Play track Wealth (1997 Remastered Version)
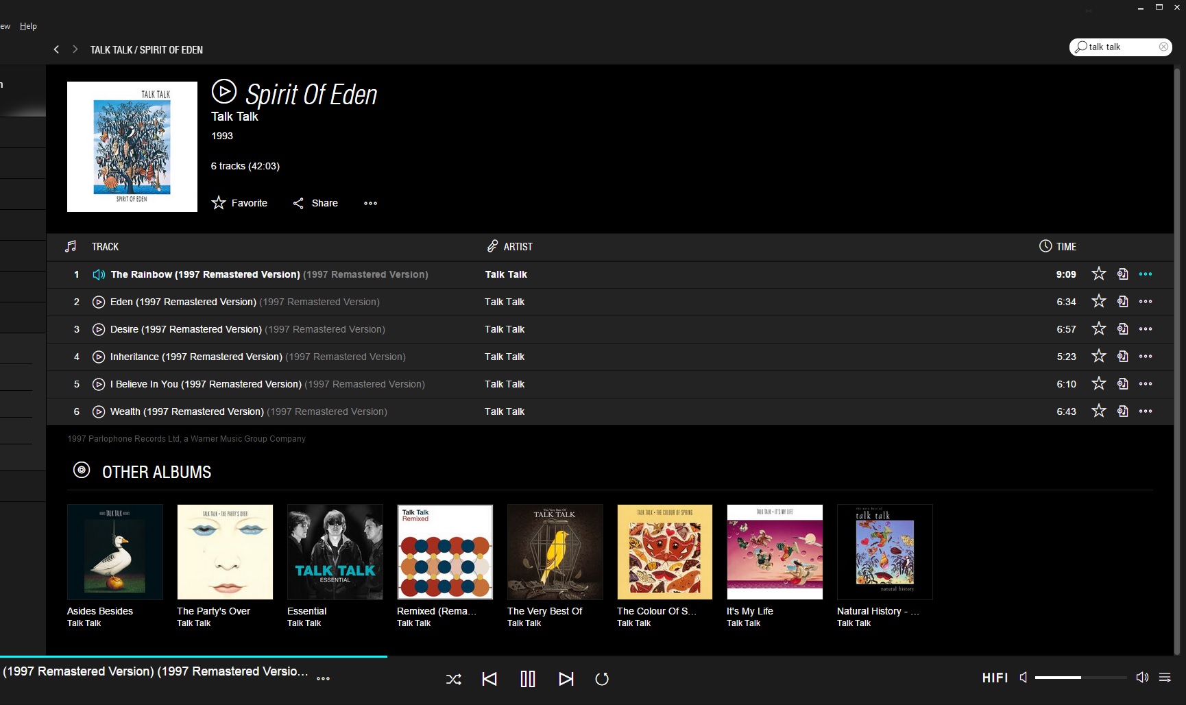The height and width of the screenshot is (705, 1186). tap(99, 411)
